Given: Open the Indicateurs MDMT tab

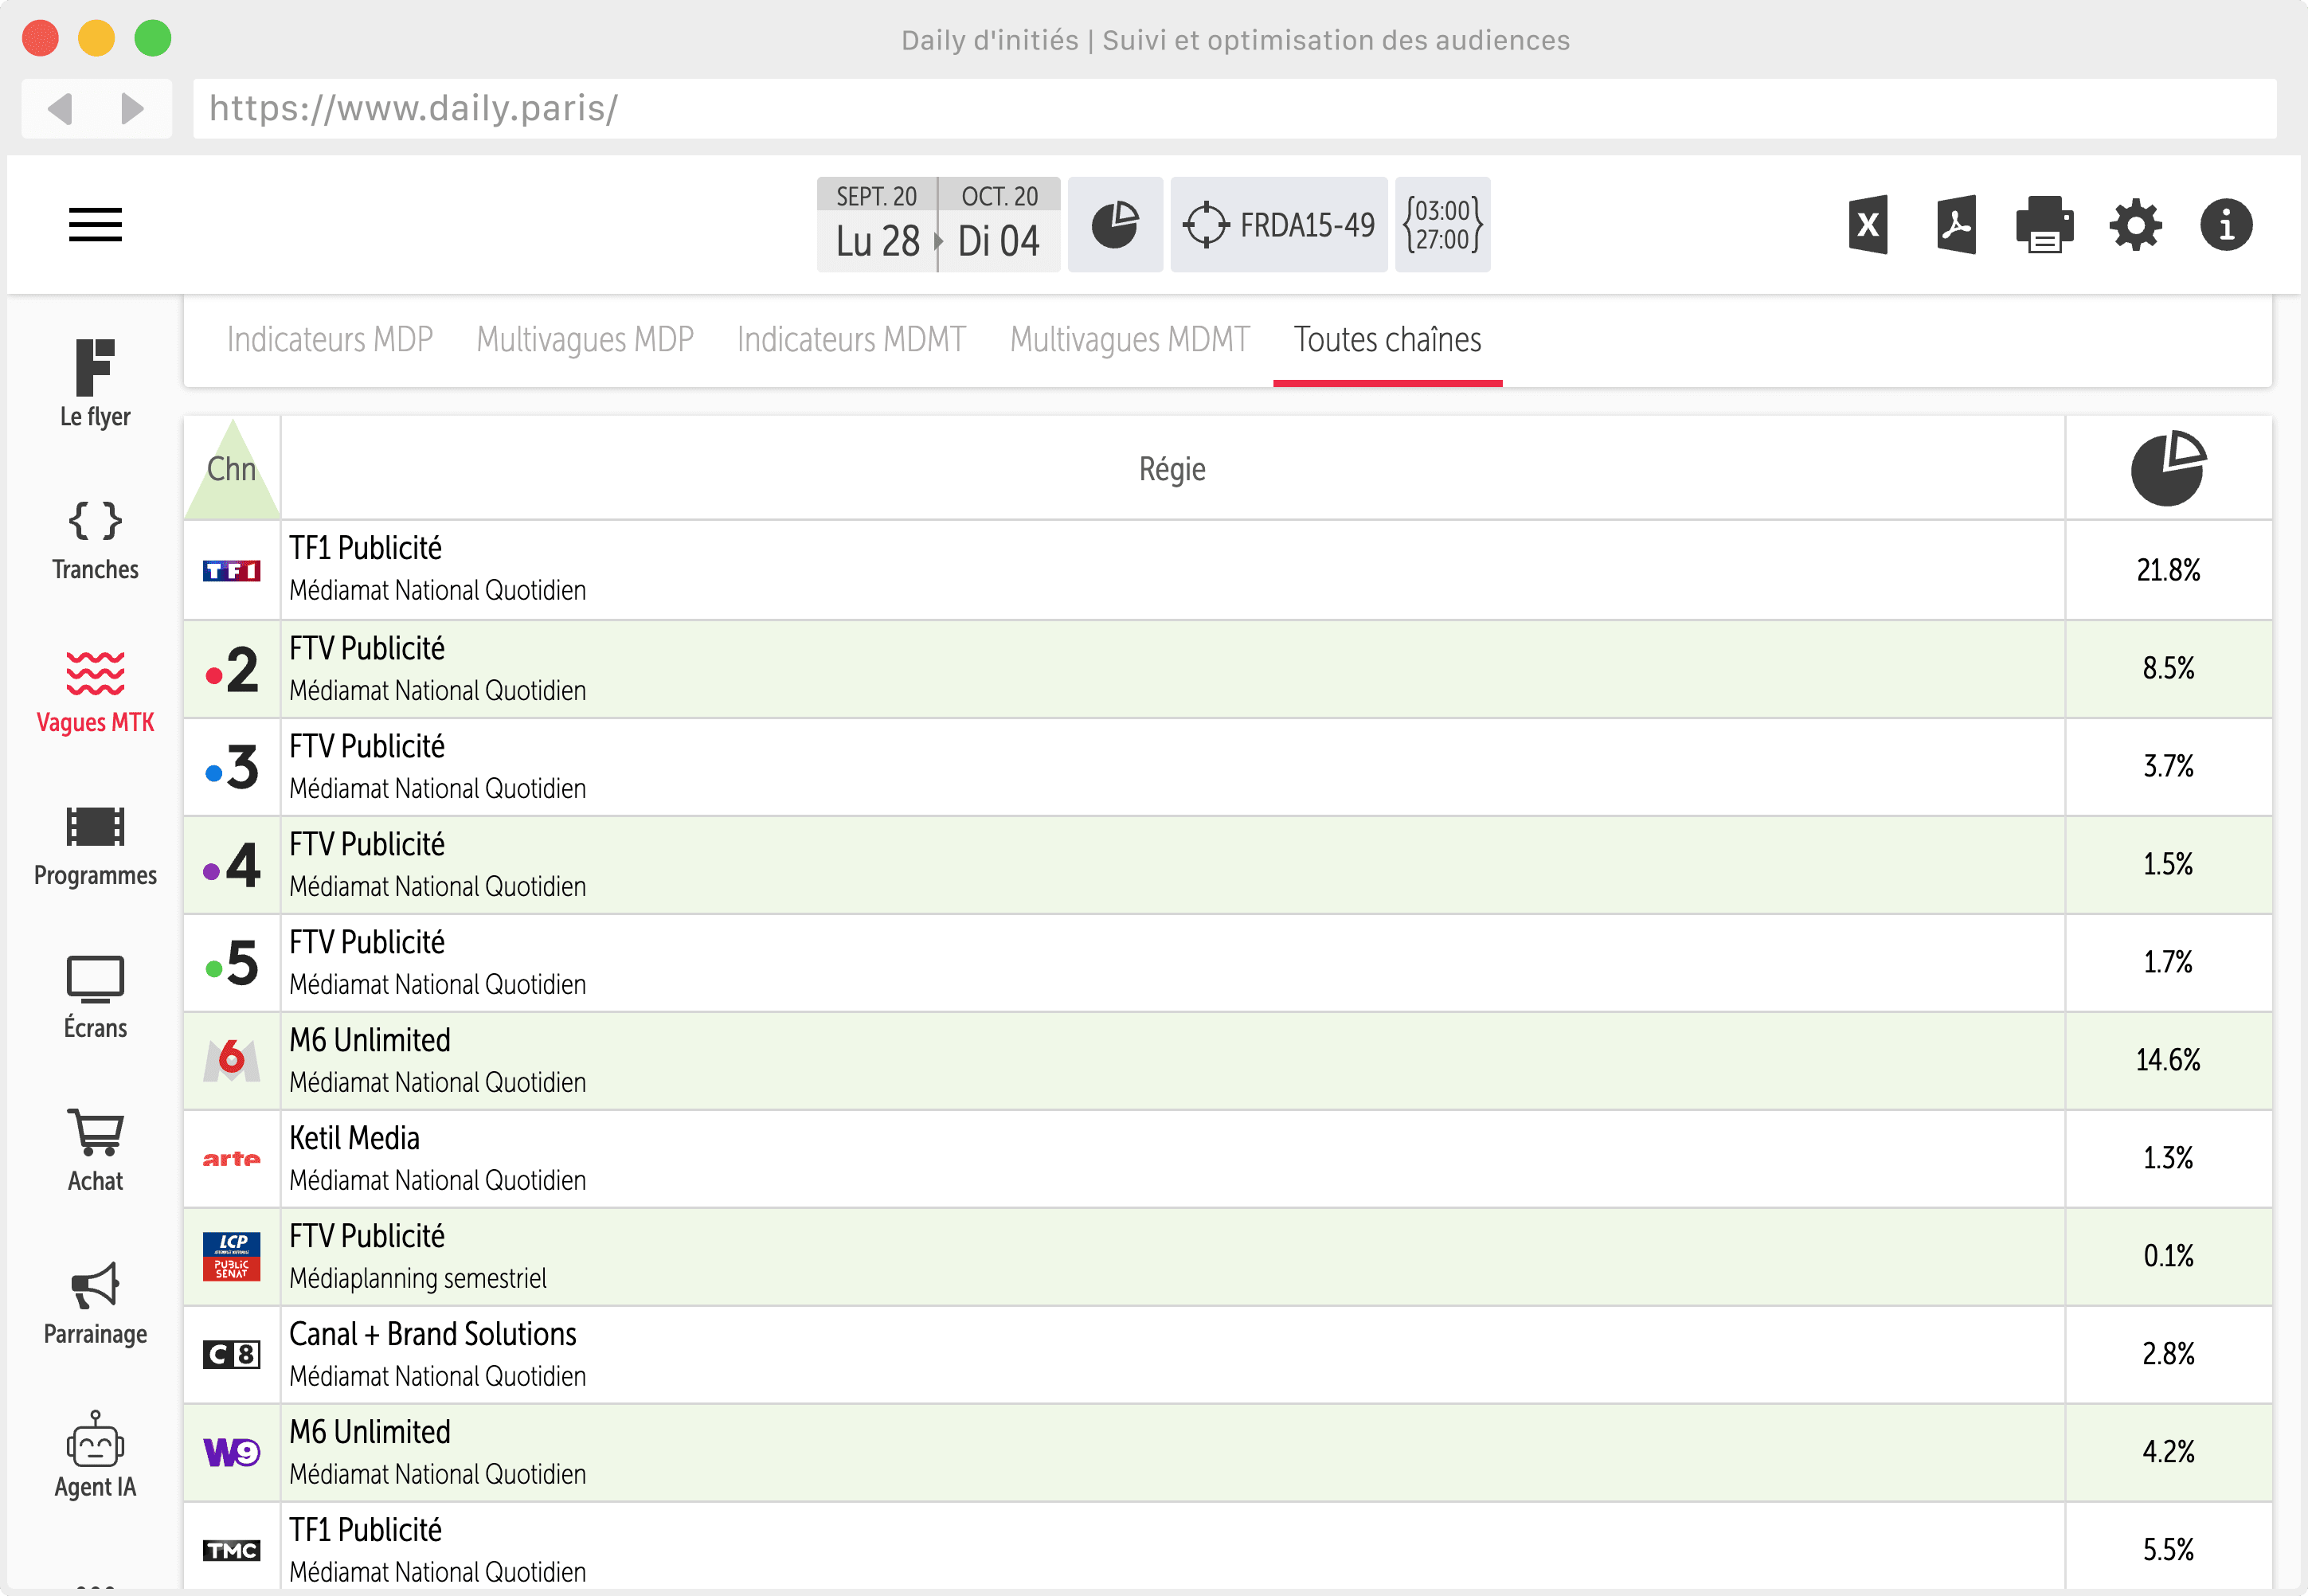Looking at the screenshot, I should pyautogui.click(x=851, y=340).
